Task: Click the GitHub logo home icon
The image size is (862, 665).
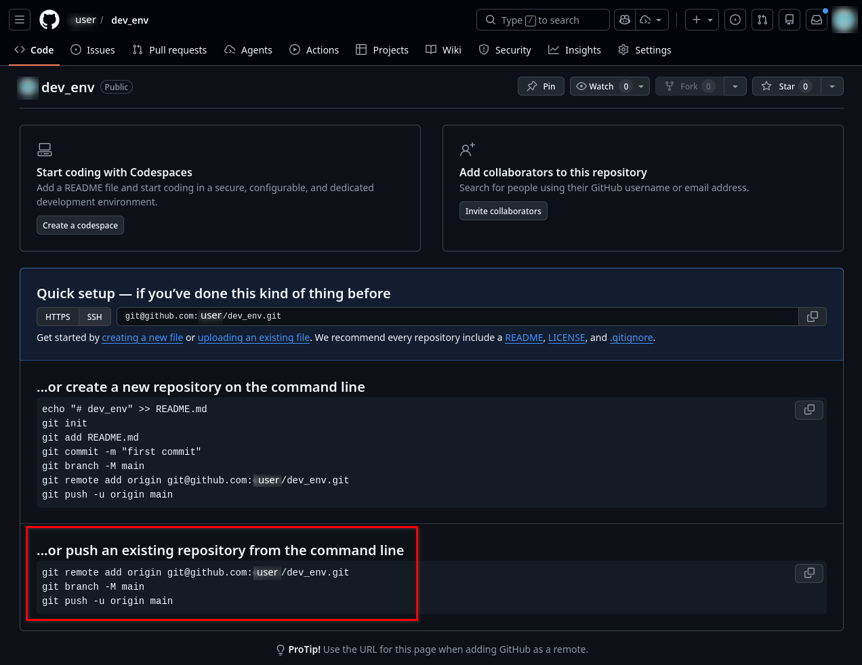Action: click(49, 20)
